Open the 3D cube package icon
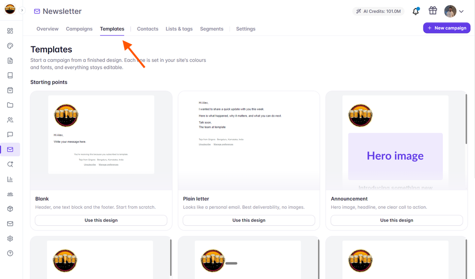This screenshot has width=475, height=279. (10, 209)
